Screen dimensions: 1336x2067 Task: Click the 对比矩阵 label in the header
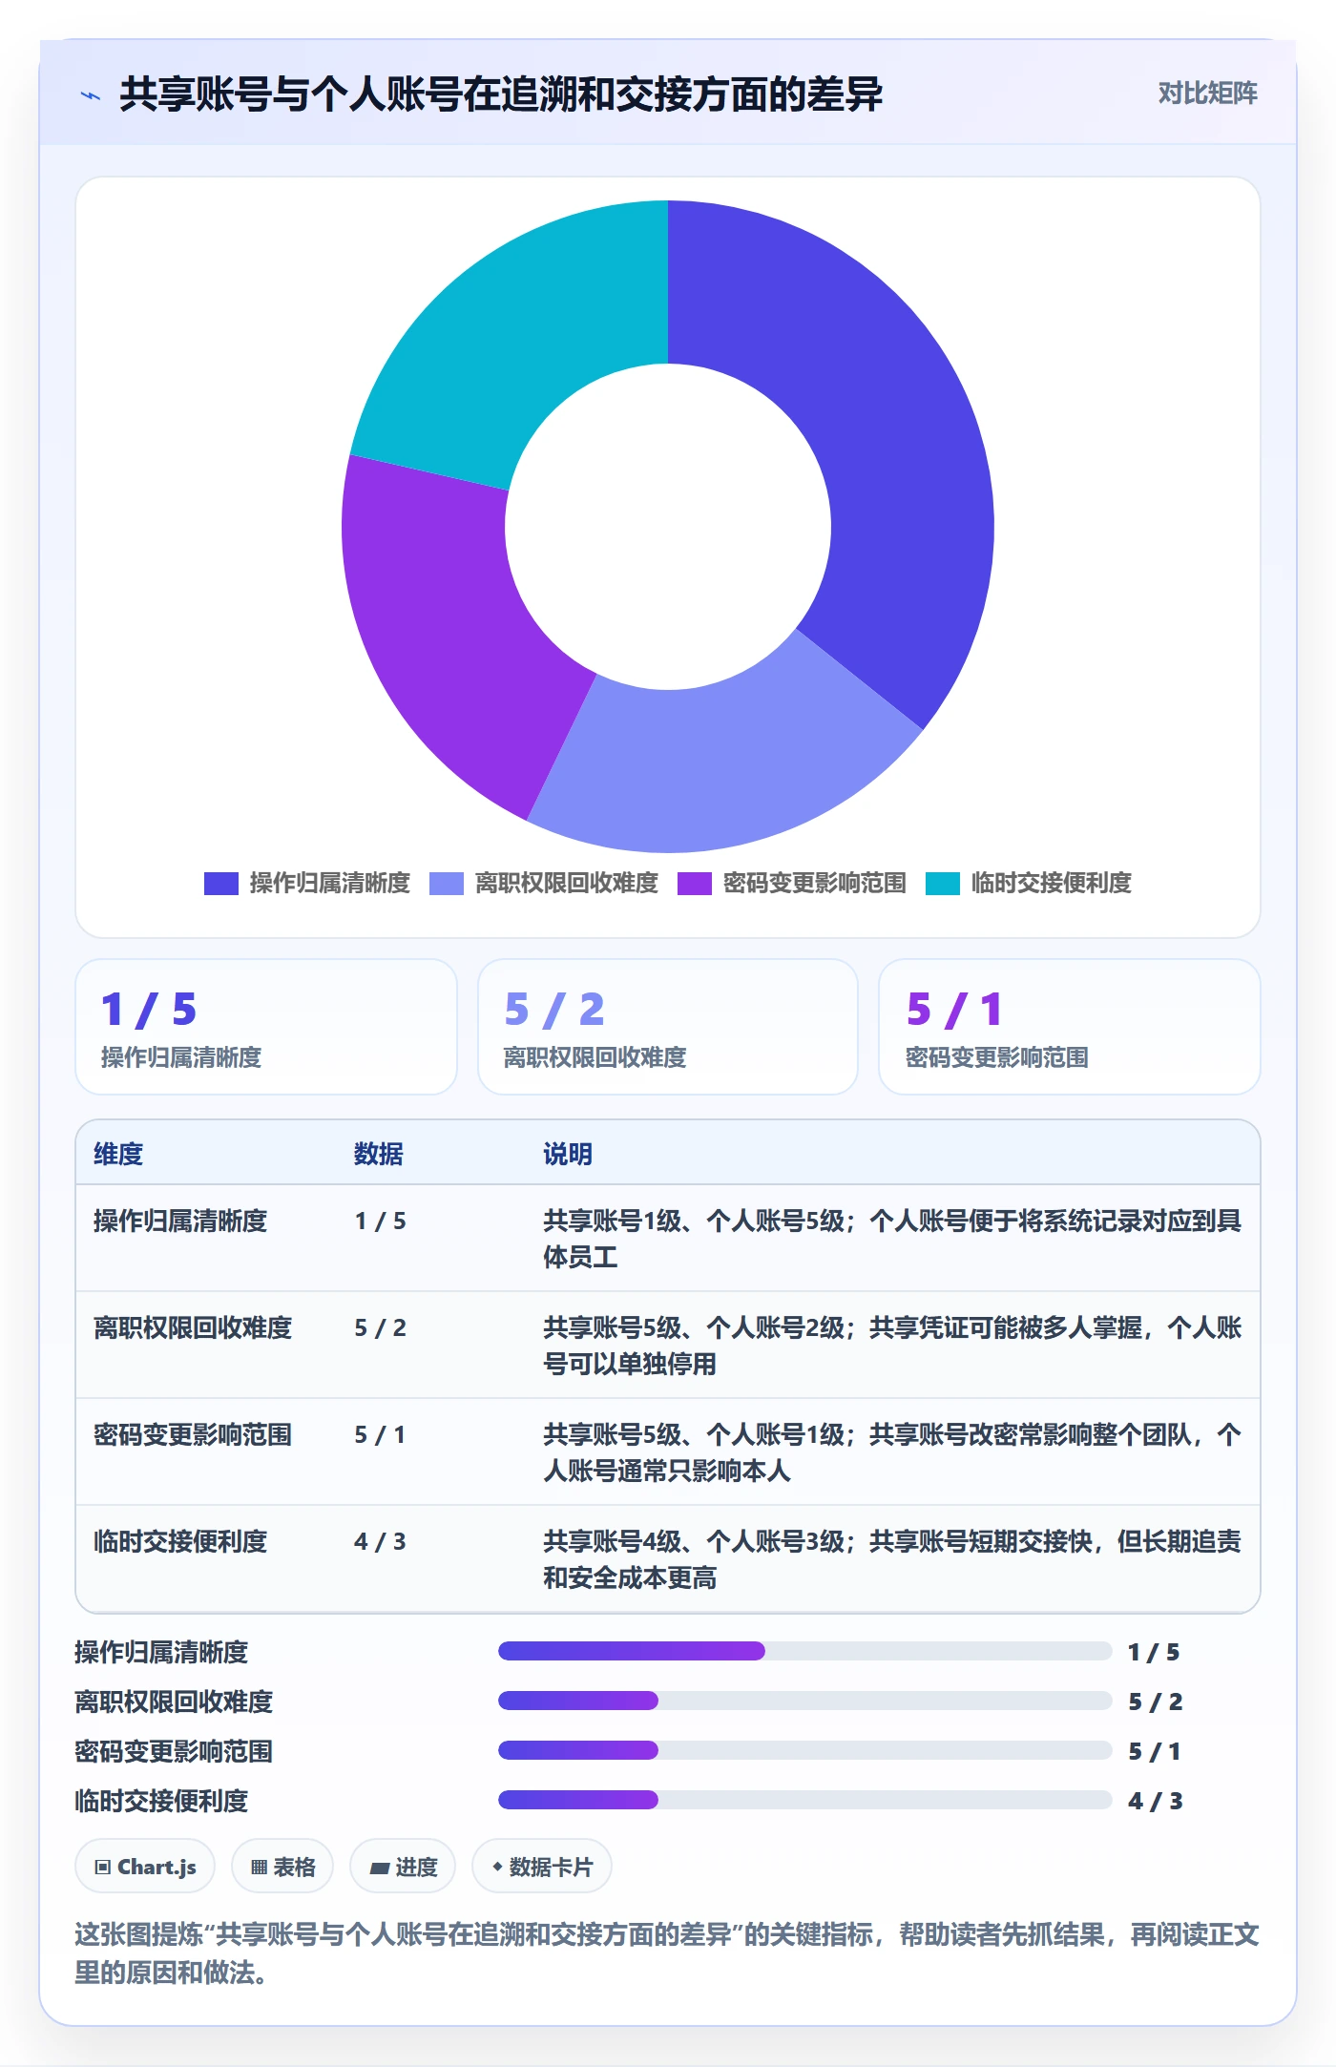pyautogui.click(x=1207, y=94)
